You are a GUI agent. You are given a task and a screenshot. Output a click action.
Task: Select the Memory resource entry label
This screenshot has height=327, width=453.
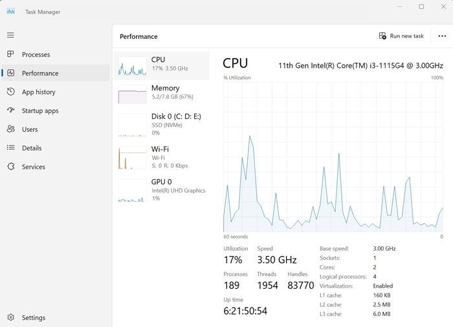(165, 88)
